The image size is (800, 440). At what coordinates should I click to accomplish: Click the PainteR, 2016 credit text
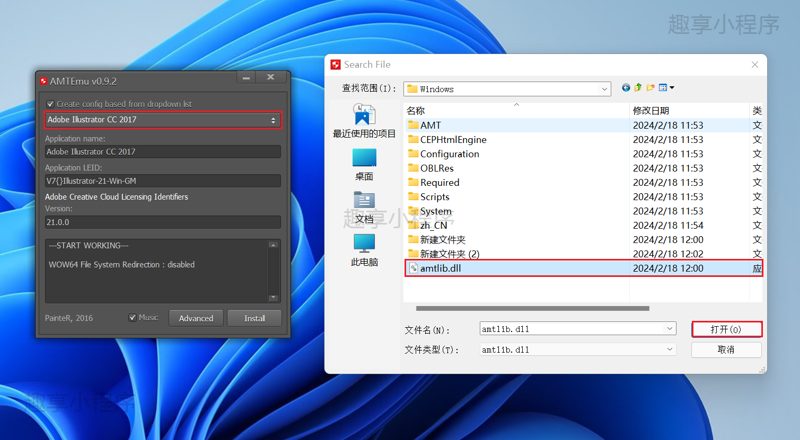click(69, 318)
